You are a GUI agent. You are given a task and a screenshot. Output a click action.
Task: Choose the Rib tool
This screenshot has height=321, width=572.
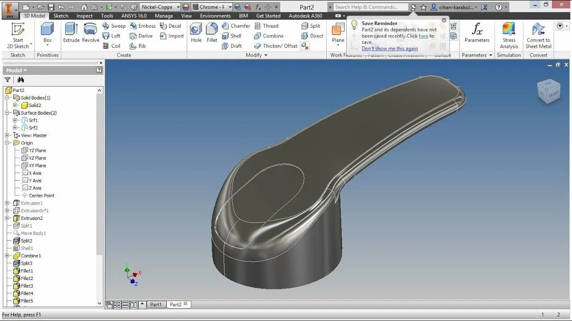pos(138,45)
